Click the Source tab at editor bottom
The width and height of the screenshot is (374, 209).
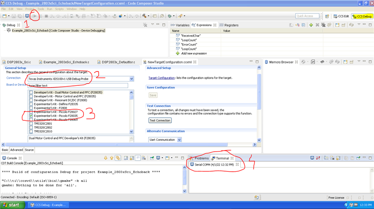tap(29, 150)
